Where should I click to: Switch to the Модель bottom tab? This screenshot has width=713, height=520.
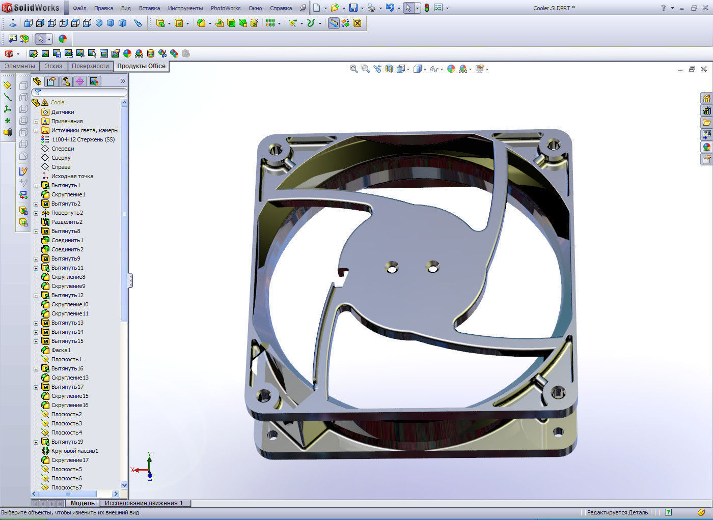[83, 503]
